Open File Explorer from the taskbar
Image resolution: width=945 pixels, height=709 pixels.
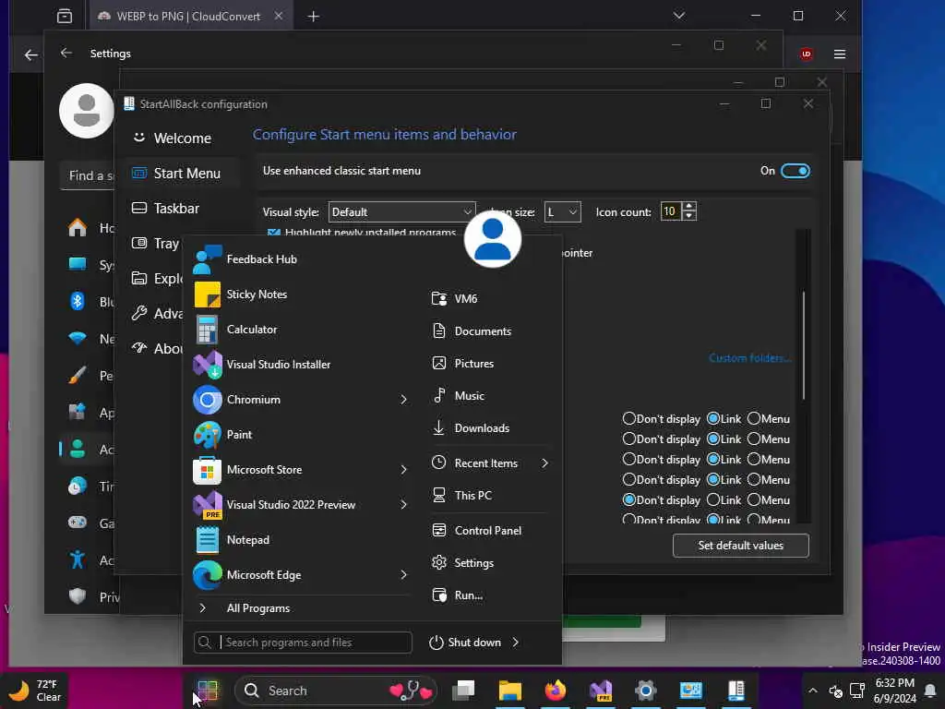[509, 691]
